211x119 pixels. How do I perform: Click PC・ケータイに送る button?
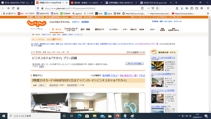click(134, 63)
